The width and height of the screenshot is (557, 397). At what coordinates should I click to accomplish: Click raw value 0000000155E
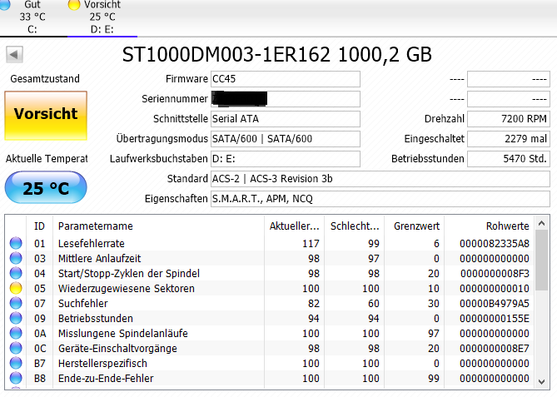[495, 318]
